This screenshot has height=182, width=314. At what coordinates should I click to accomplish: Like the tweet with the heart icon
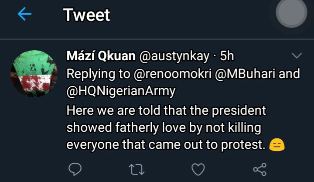pyautogui.click(x=198, y=168)
